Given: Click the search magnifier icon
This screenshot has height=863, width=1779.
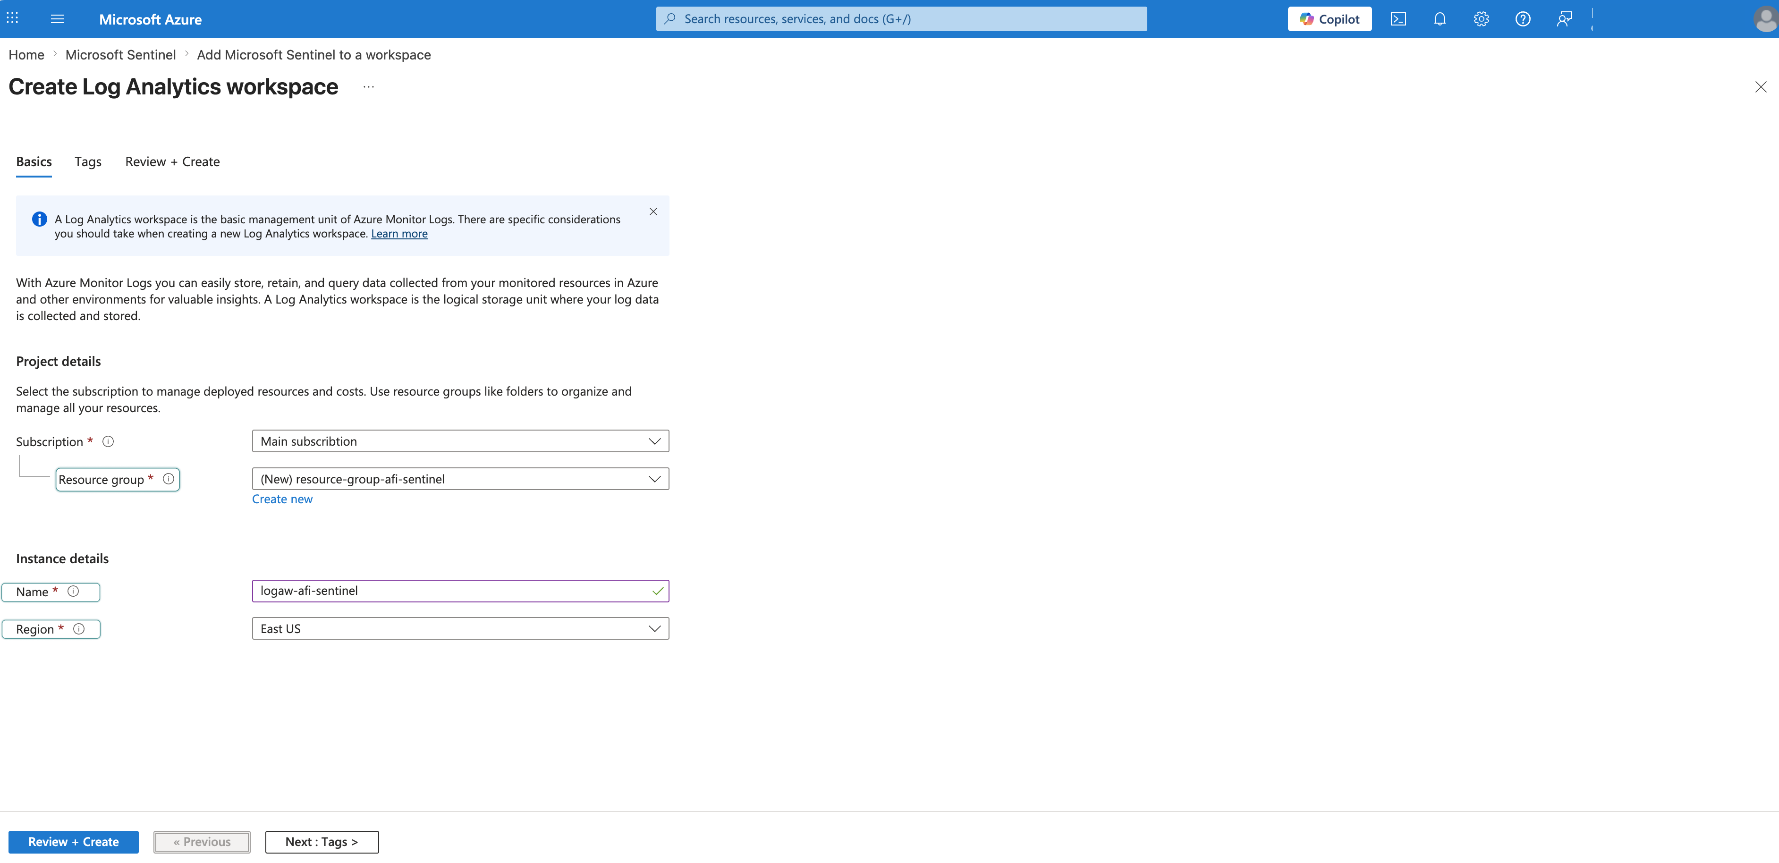Looking at the screenshot, I should (x=669, y=18).
